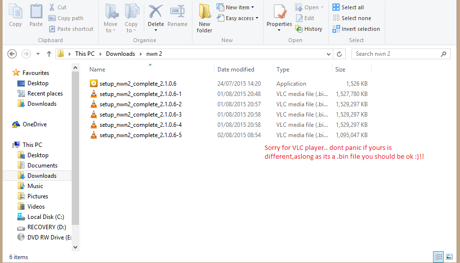Open RECOVERY (D:) drive
Screen dimensions: 460x263
pyautogui.click(x=42, y=227)
